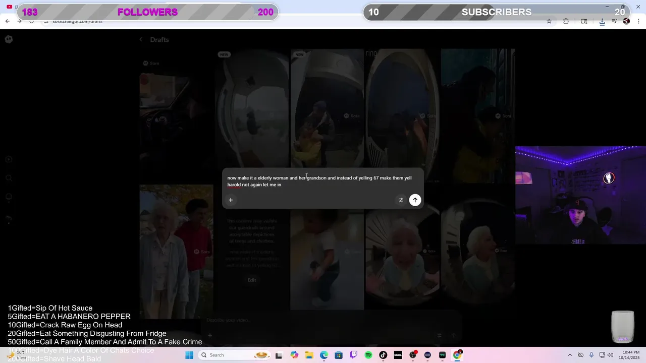
Task: Expand the hidden system tray icons chevron
Action: point(570,355)
